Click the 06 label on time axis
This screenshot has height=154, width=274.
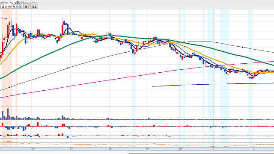(33, 149)
